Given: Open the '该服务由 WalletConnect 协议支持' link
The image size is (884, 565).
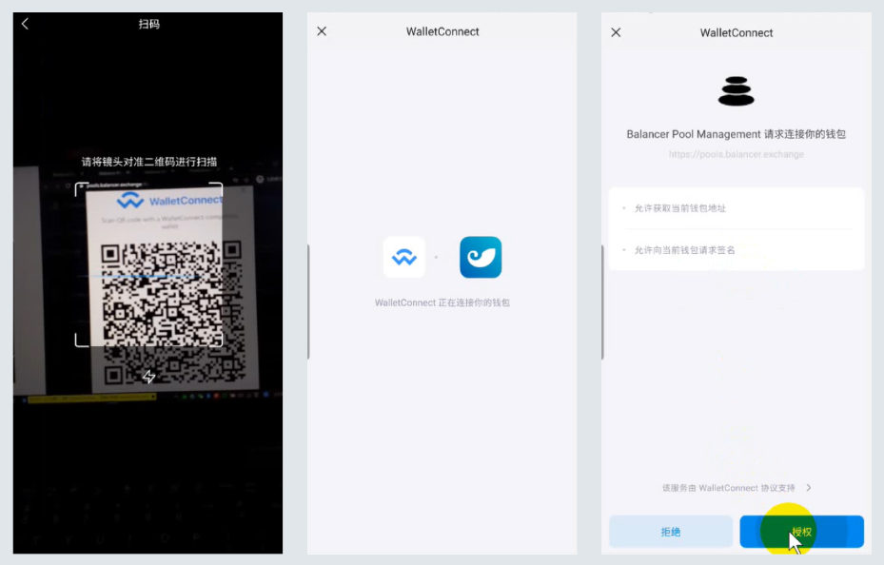Looking at the screenshot, I should pyautogui.click(x=728, y=488).
